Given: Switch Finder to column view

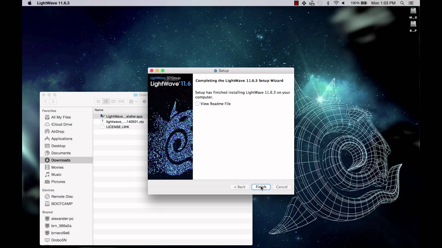Looking at the screenshot, I should click(114, 101).
